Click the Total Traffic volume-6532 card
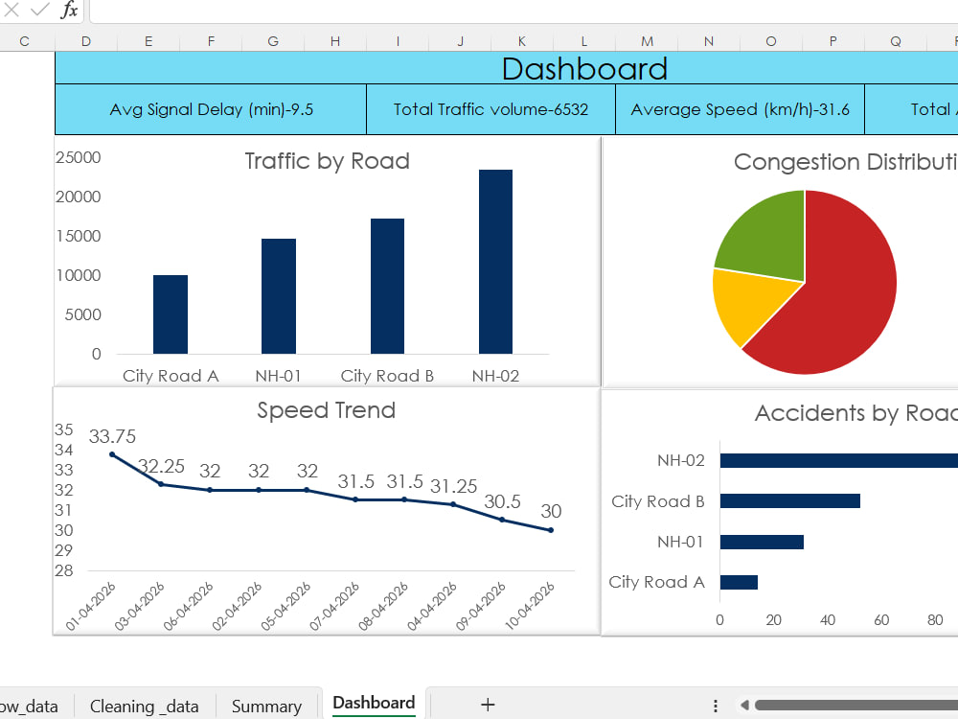Screen dimensions: 958x719 pos(490,109)
